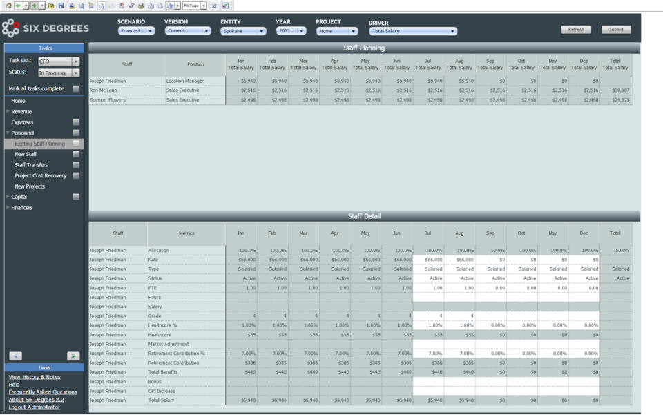The image size is (663, 415).
Task: Select the Expenses task label
Action: [22, 122]
